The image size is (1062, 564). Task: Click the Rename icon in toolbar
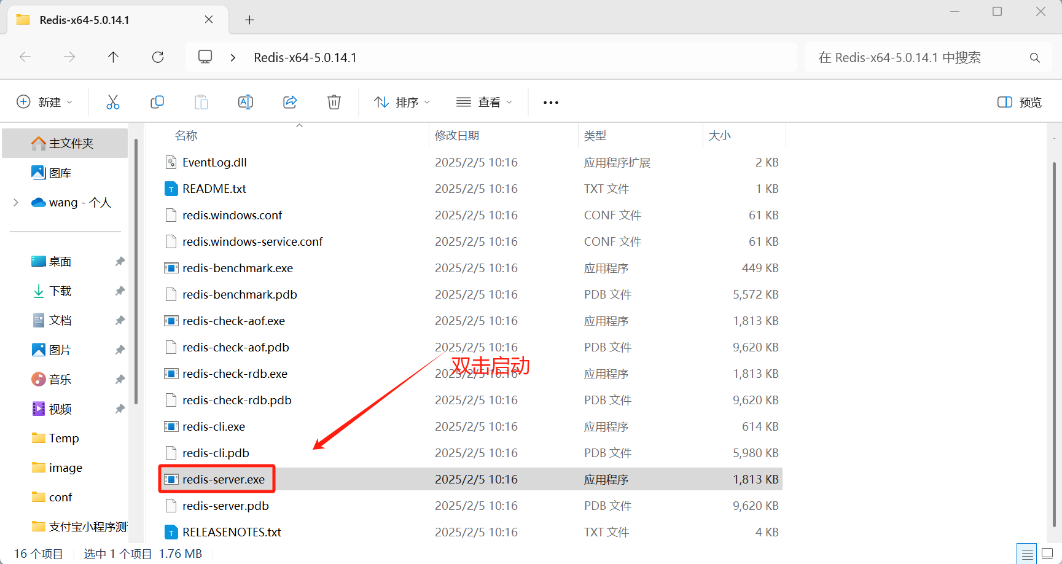coord(246,102)
